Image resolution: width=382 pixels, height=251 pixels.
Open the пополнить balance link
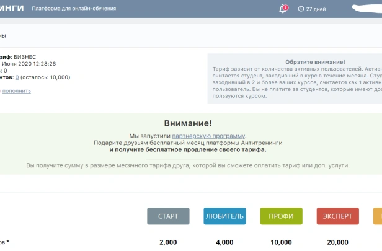(x=17, y=91)
